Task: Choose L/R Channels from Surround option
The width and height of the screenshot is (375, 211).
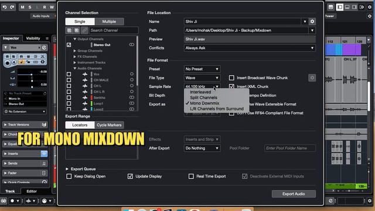Action: click(217, 108)
